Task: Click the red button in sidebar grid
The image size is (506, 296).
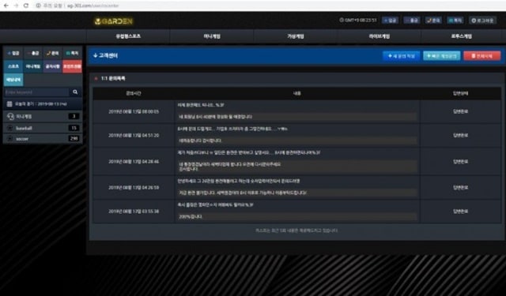Action: [x=72, y=66]
